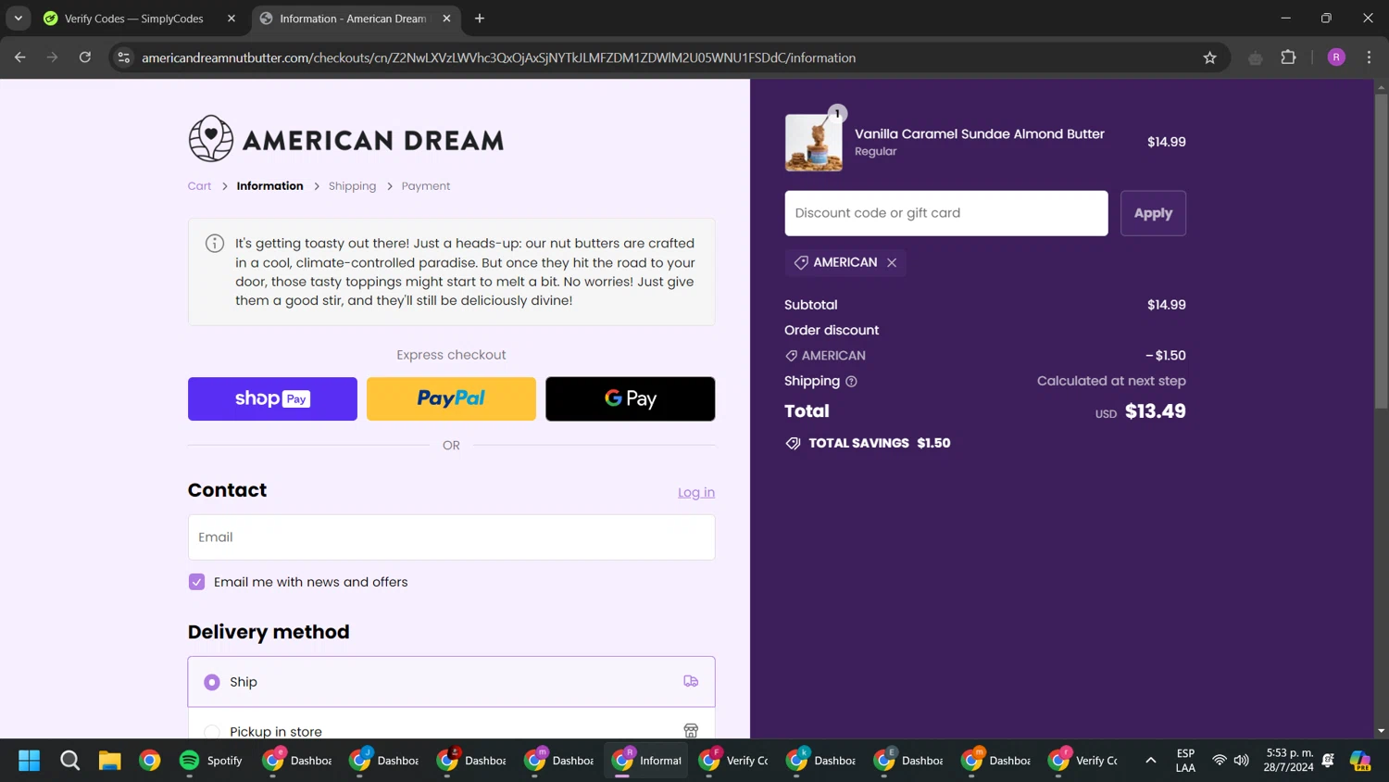
Task: Click the Information breadcrumb step
Action: click(269, 186)
